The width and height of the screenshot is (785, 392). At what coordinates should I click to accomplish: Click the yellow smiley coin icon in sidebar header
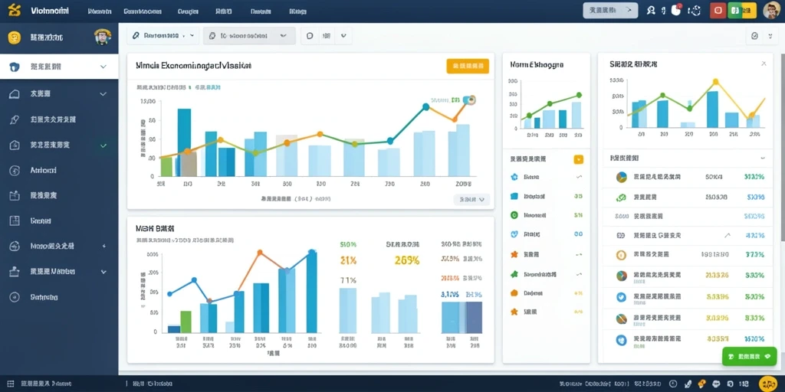(x=15, y=37)
